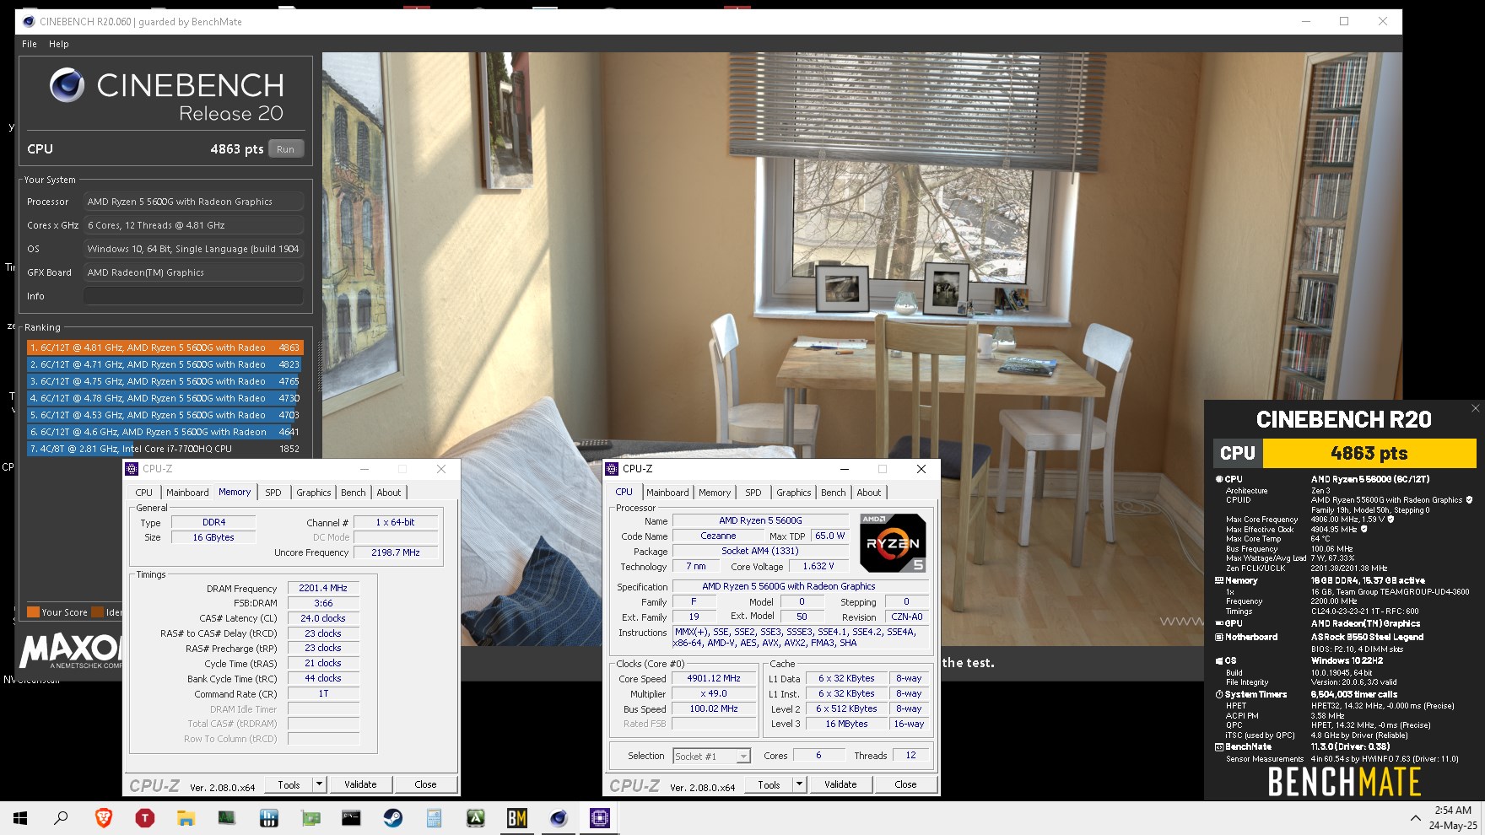Click the Cinebench title bar window icon
Viewport: 1485px width, 835px height.
tap(29, 21)
